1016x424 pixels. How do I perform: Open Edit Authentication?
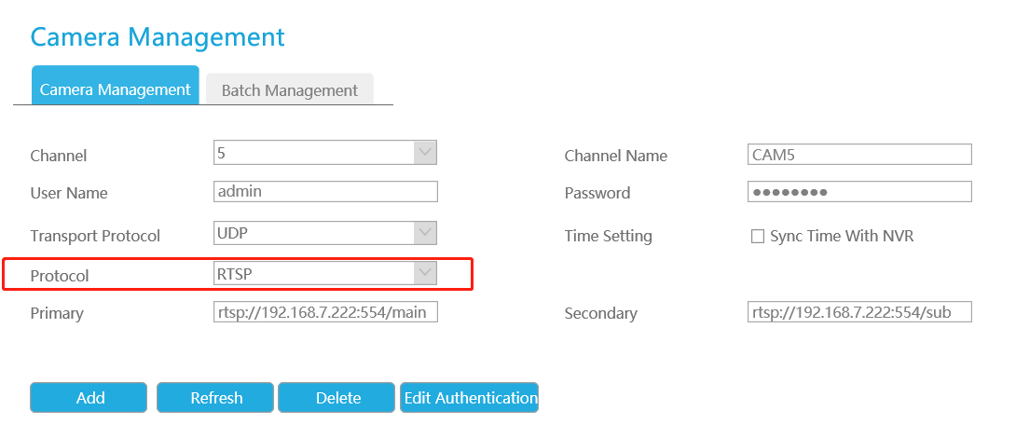[x=470, y=398]
